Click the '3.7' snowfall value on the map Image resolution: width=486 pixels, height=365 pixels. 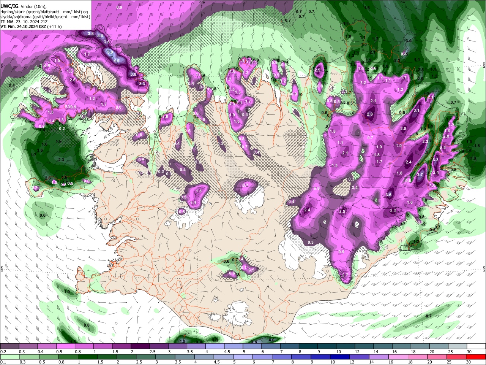[x=420, y=174]
